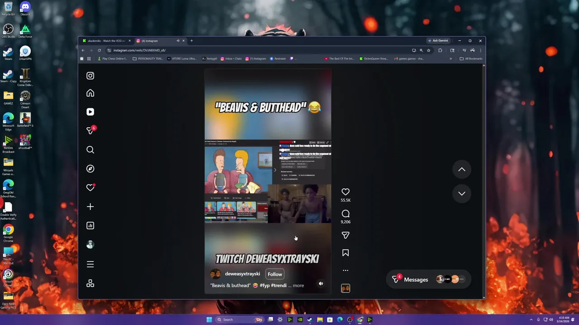Show hidden system tray icons
The height and width of the screenshot is (325, 579).
point(532,320)
